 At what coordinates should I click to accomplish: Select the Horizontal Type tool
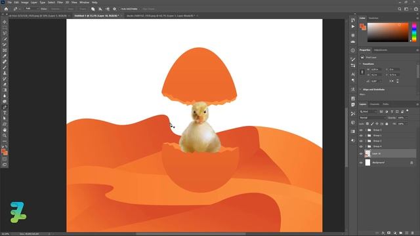(x=5, y=113)
